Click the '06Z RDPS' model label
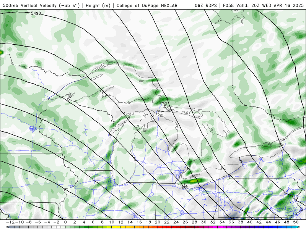 click(206, 6)
